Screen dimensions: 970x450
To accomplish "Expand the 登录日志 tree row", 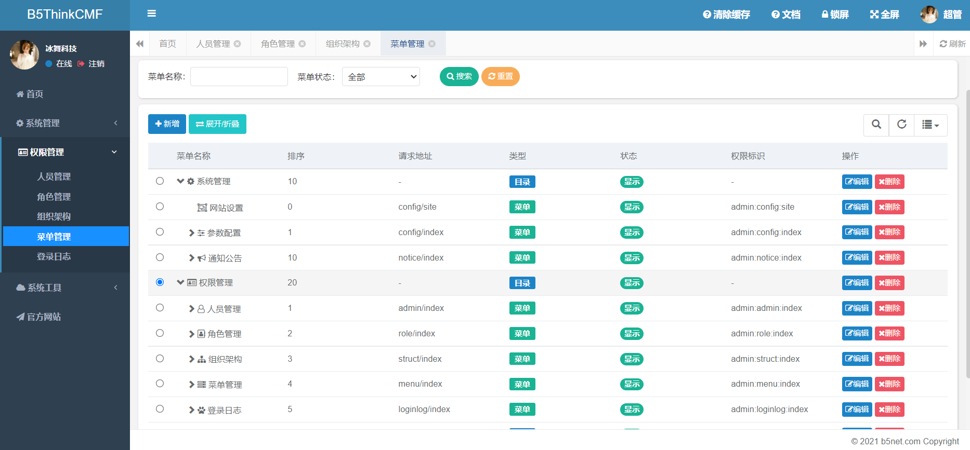I will tap(192, 410).
